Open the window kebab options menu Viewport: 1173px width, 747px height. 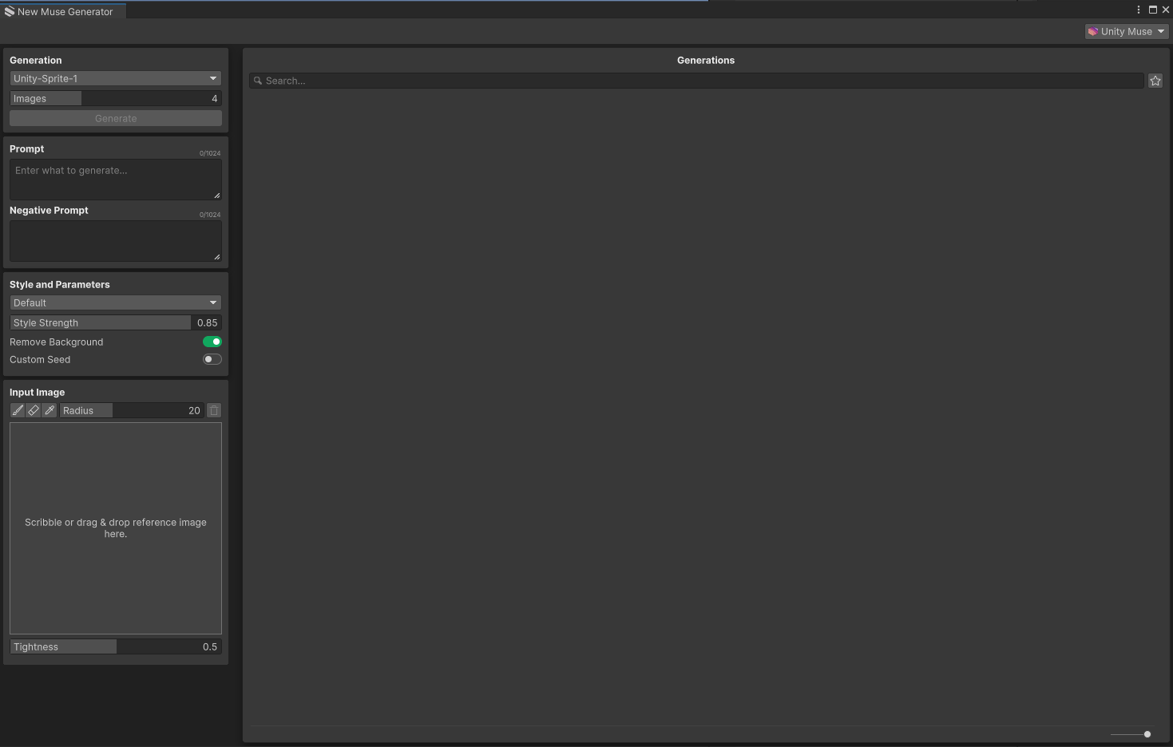[1139, 10]
